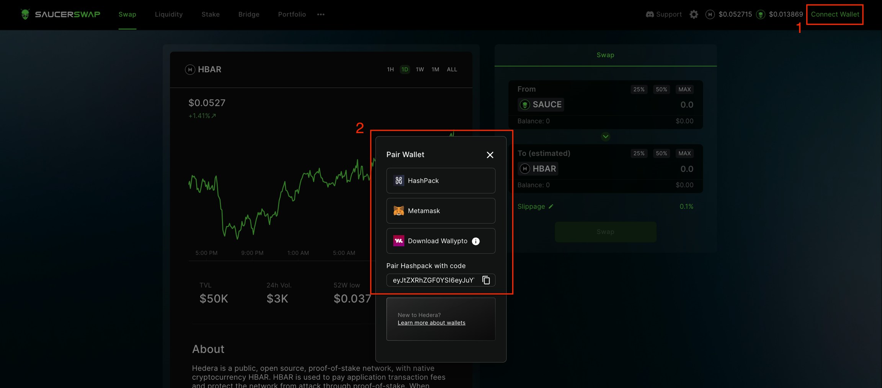Click the TVL $50K value
This screenshot has width=882, height=388.
214,299
